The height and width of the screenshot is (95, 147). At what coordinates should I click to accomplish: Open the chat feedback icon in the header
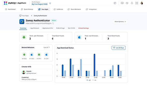point(122,3)
